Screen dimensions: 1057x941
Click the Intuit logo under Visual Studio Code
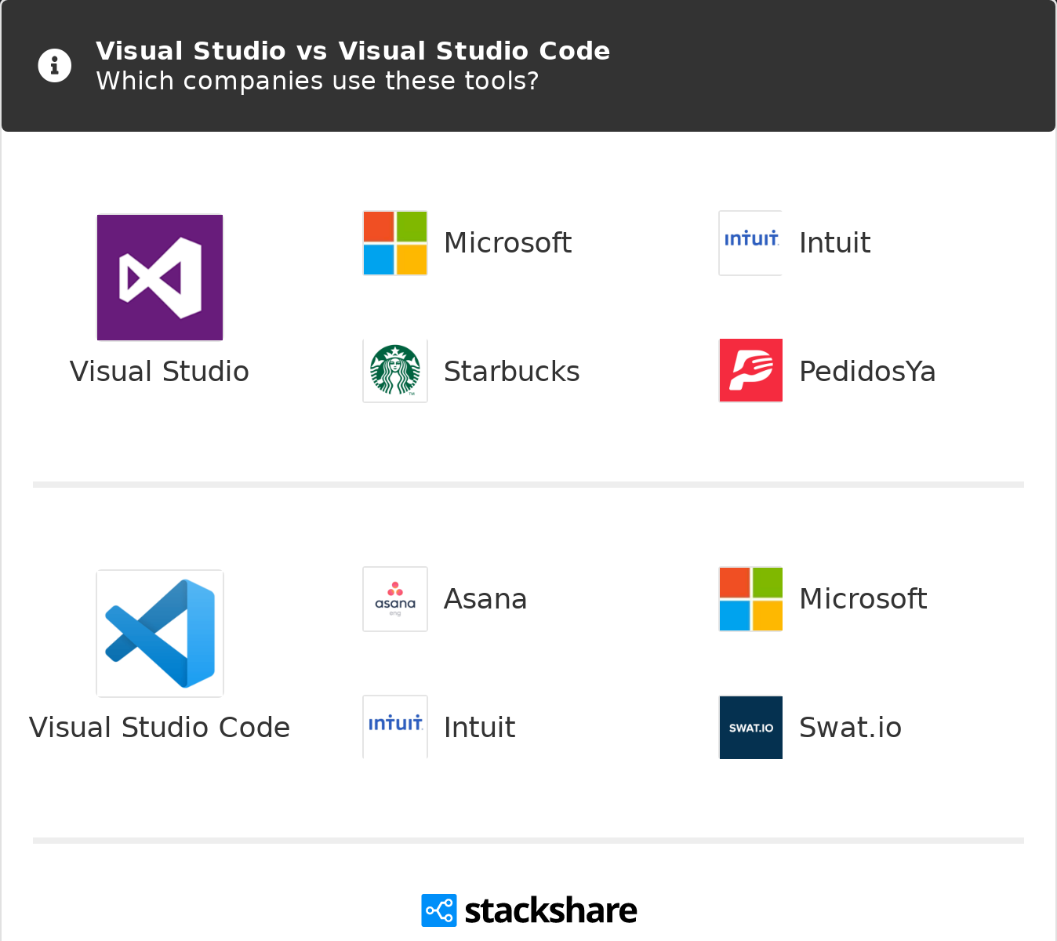point(394,726)
